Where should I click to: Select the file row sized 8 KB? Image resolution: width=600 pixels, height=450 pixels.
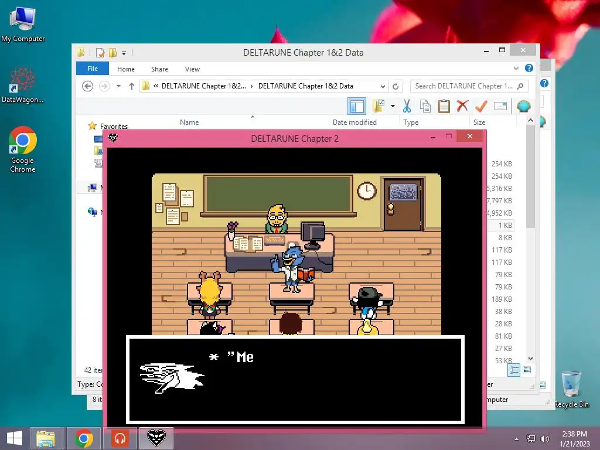[x=500, y=238]
